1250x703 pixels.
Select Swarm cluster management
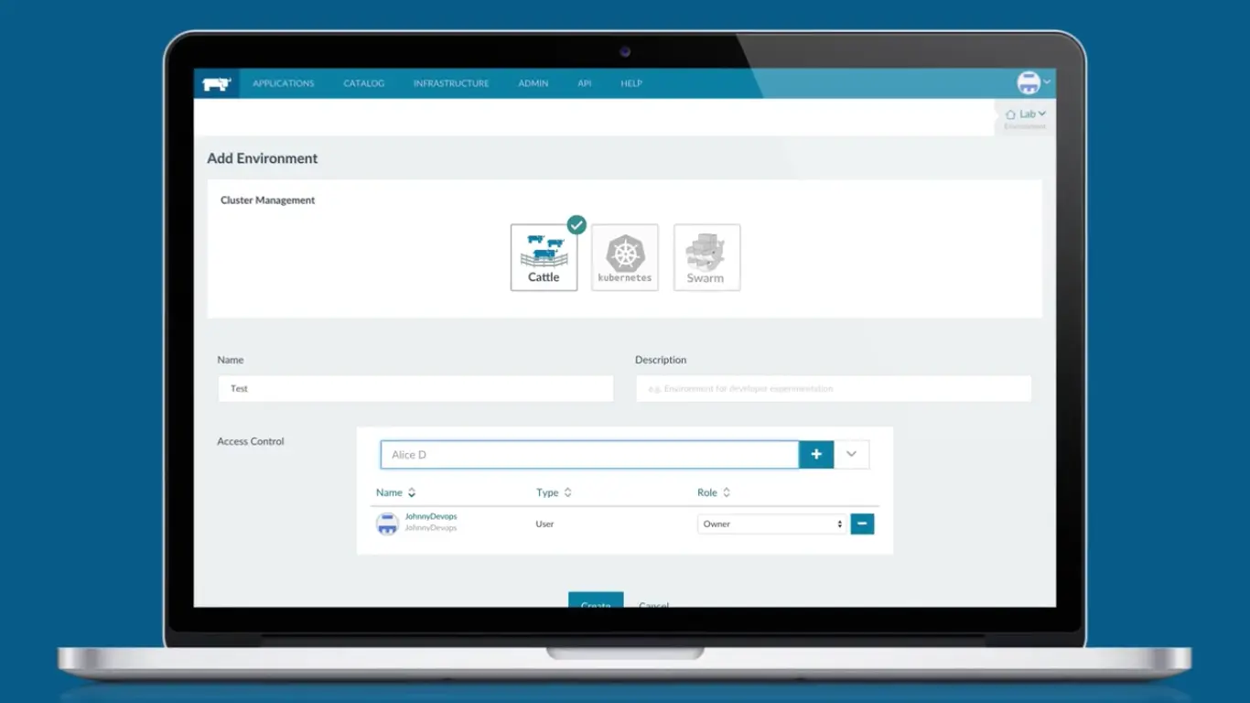coord(706,258)
